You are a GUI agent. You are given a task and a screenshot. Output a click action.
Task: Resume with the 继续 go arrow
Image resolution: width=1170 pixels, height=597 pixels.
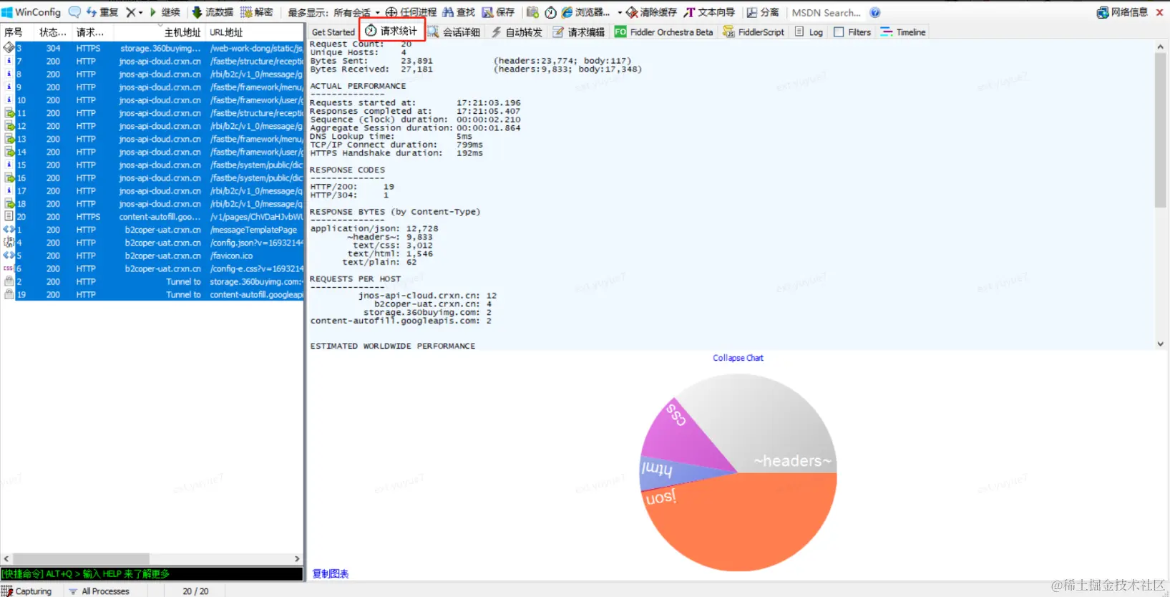click(x=165, y=12)
